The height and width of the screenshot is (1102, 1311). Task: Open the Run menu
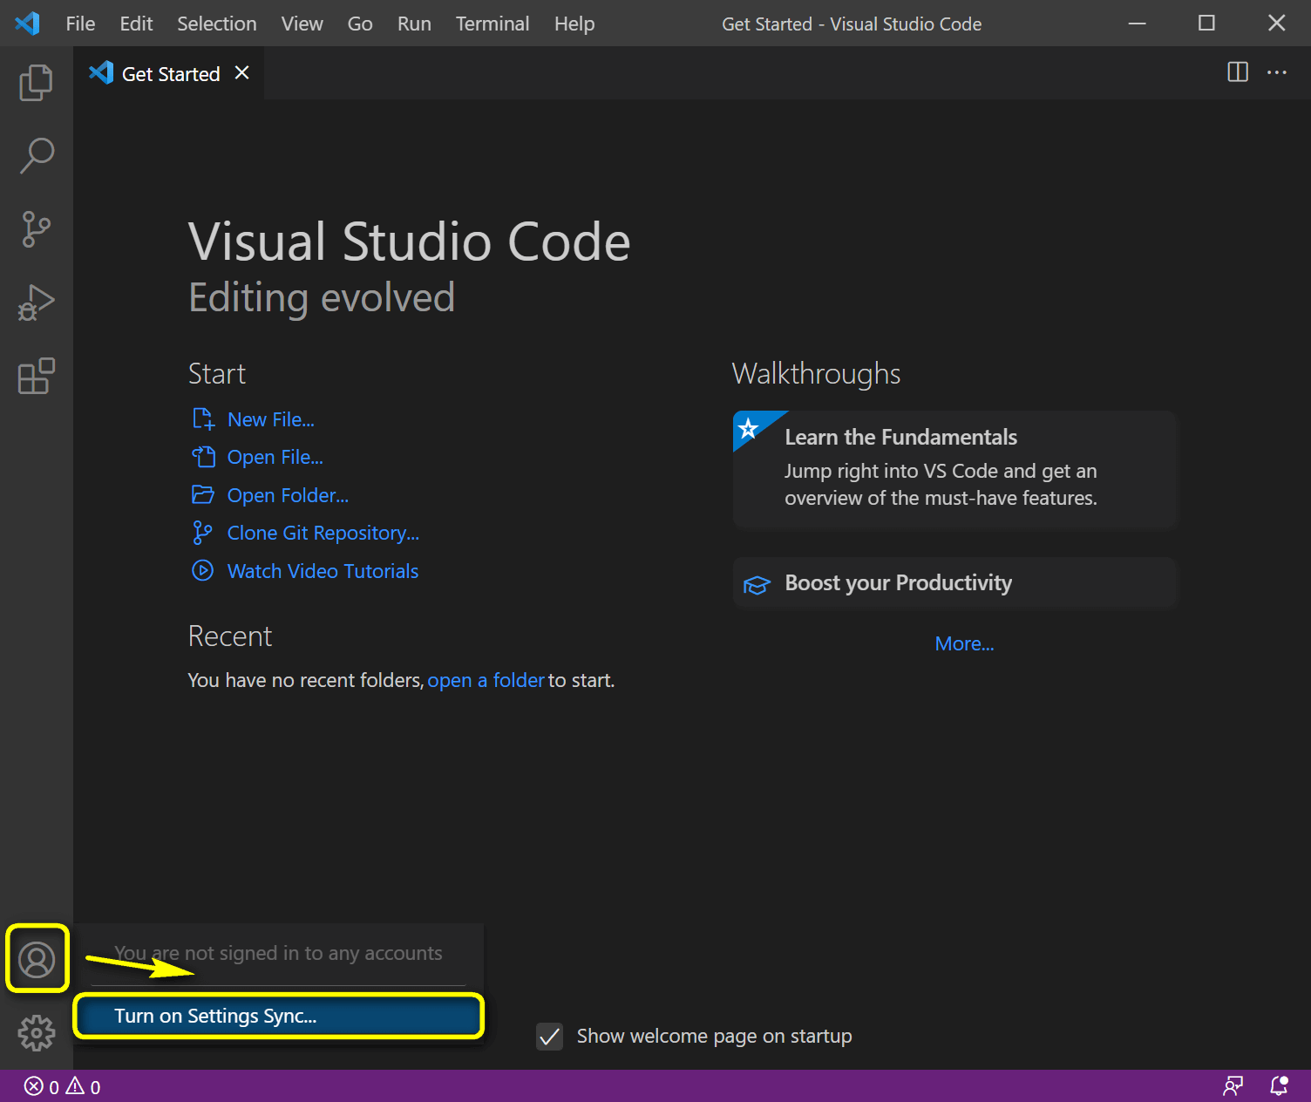point(414,24)
